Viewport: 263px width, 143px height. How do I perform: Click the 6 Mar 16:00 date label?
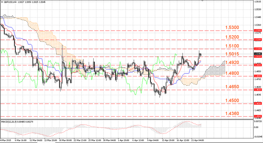(x=20, y=140)
